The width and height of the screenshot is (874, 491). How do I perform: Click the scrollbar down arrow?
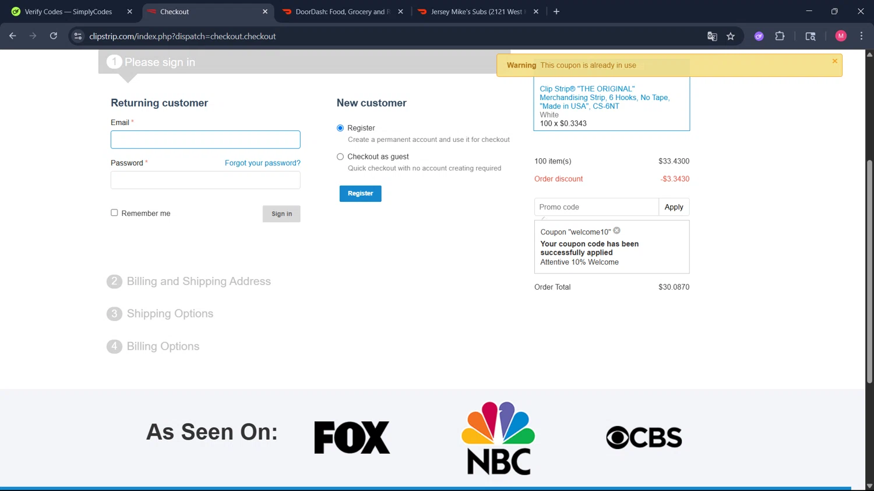[869, 486]
